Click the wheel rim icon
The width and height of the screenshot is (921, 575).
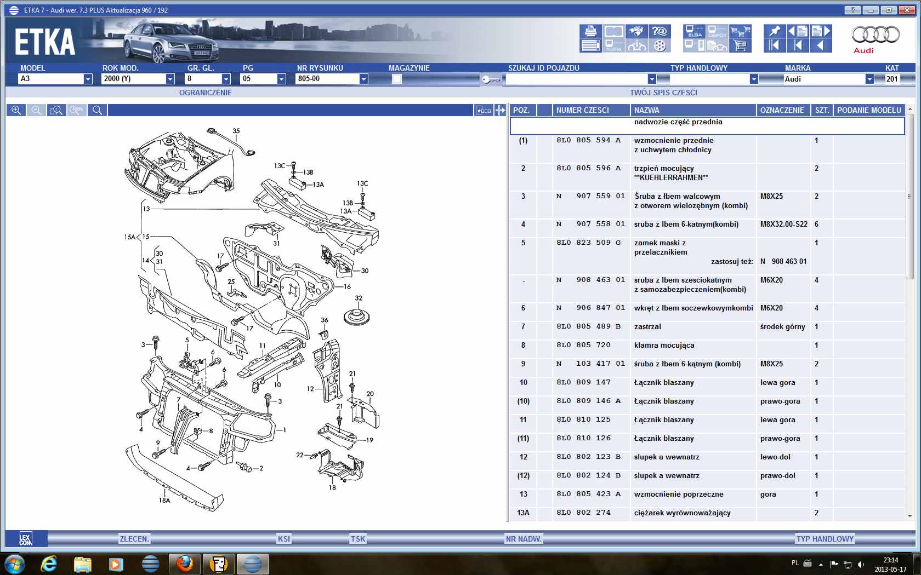(x=660, y=45)
